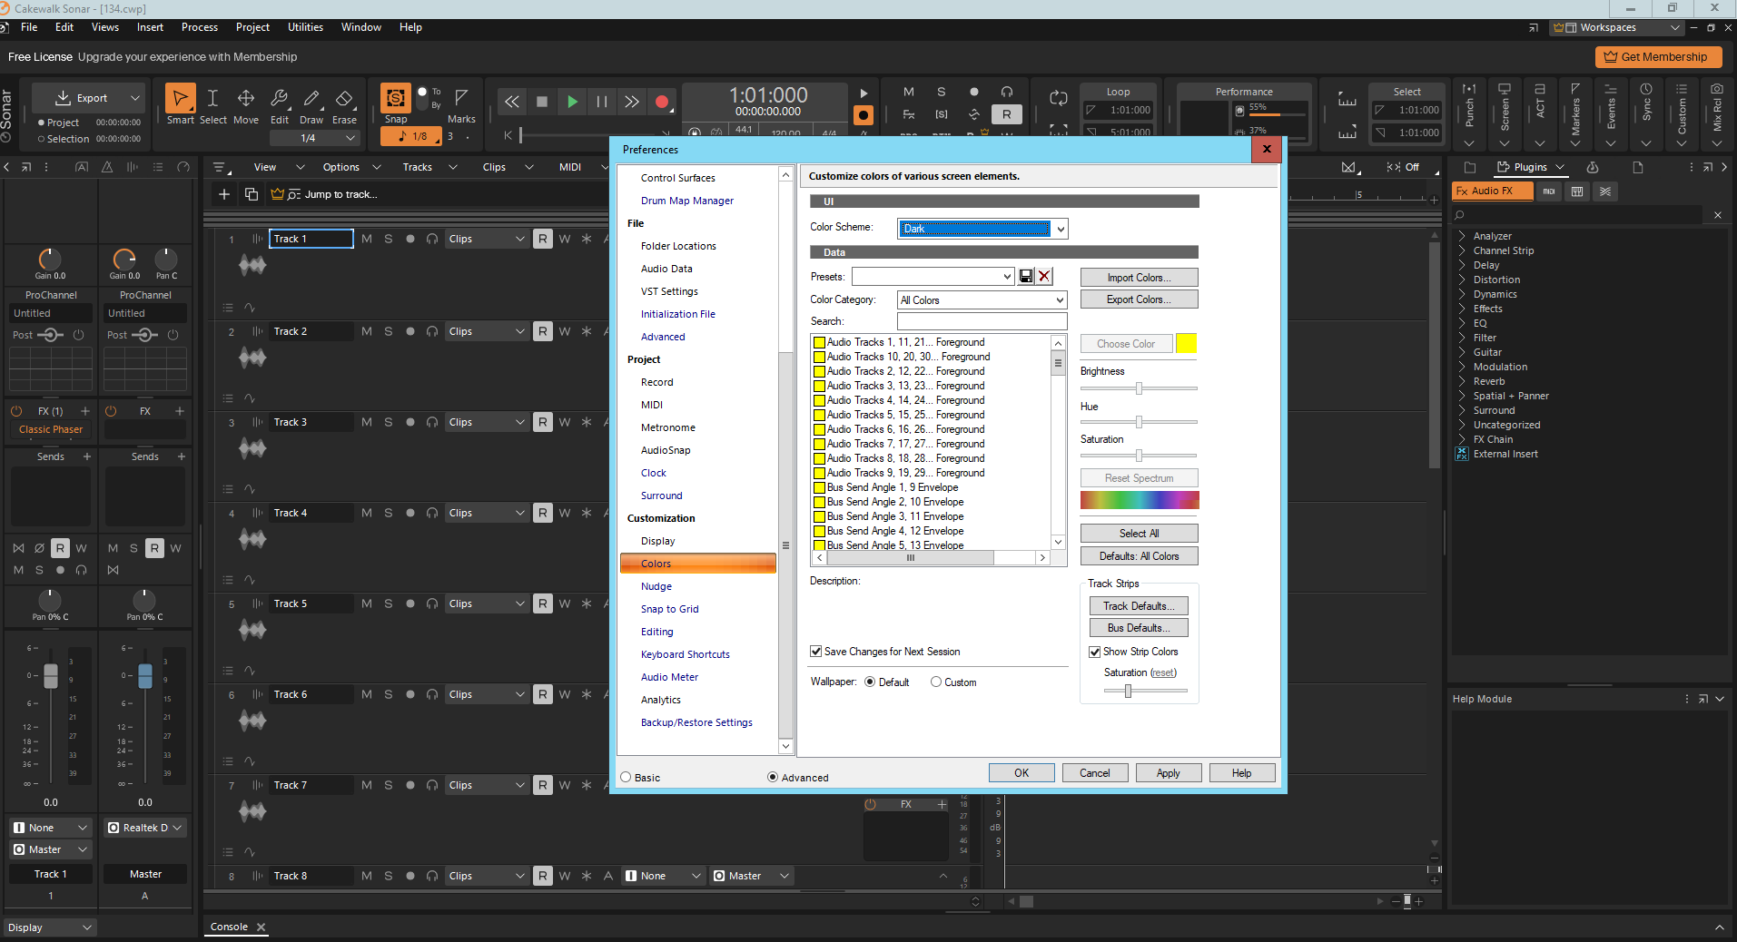
Task: Open the Color Scheme dropdown
Action: coord(1060,229)
